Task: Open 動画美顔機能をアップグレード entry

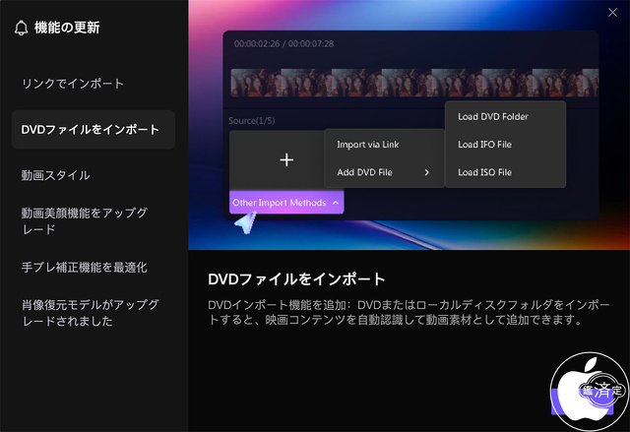Action: click(x=85, y=220)
